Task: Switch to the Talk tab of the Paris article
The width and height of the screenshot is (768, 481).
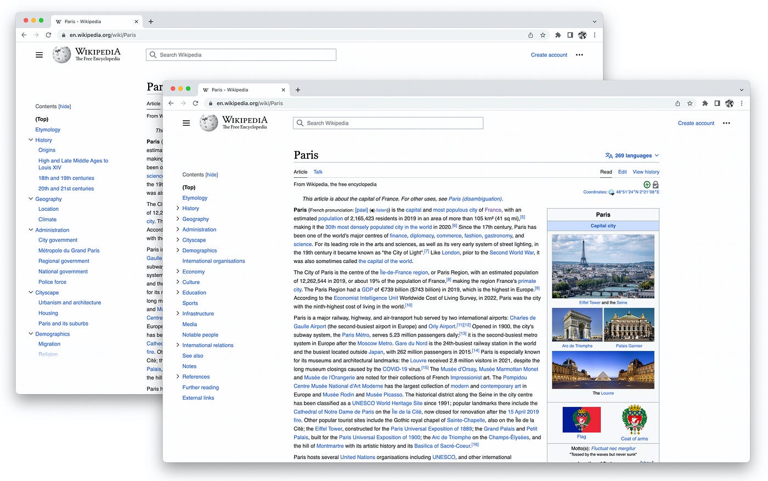Action: pos(318,172)
